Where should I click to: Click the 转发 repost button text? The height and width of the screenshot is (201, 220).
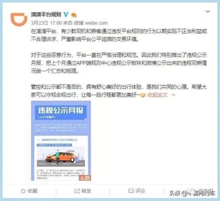click(86, 191)
